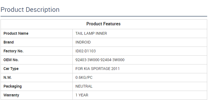Viewport: 208px width, 100px height.
Task: Click the 1 YEAR warranty value
Action: click(82, 95)
